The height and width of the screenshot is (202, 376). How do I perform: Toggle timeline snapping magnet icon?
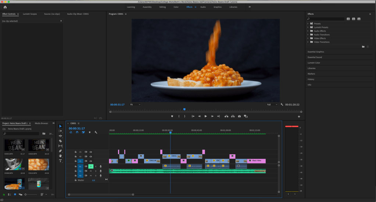click(77, 132)
